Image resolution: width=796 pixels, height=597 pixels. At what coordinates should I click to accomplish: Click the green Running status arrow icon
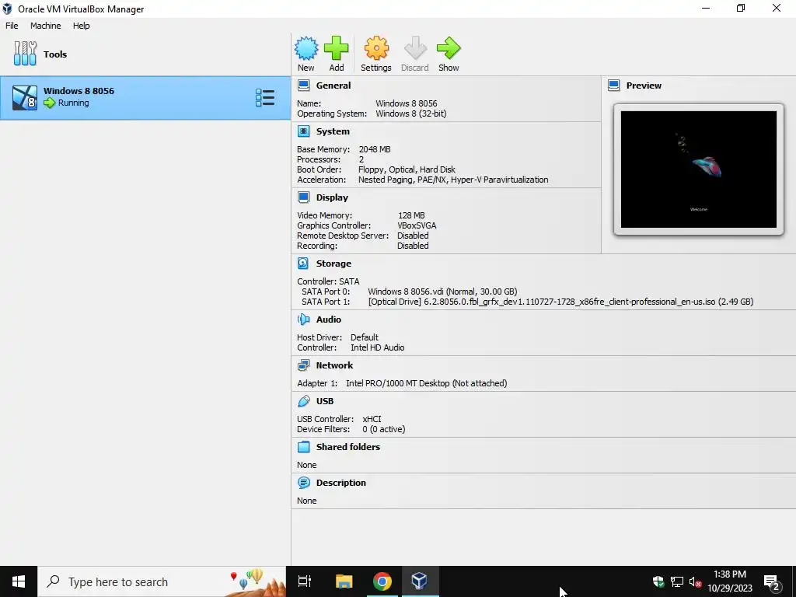pos(49,103)
